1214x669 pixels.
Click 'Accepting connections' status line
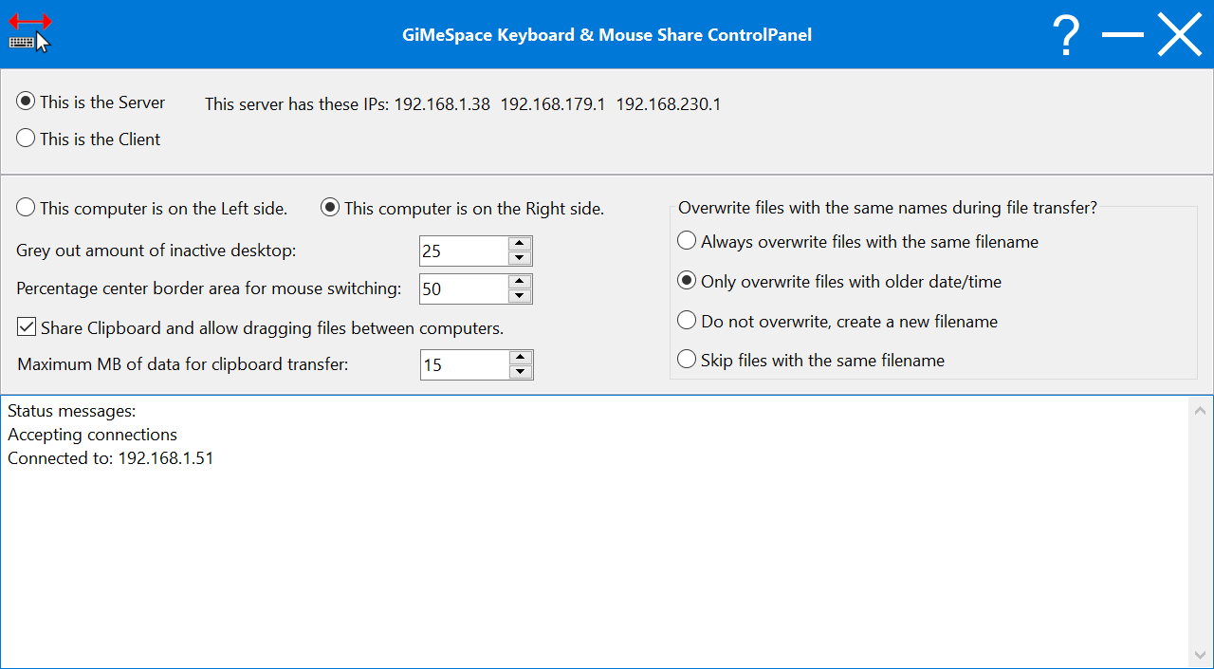click(92, 435)
